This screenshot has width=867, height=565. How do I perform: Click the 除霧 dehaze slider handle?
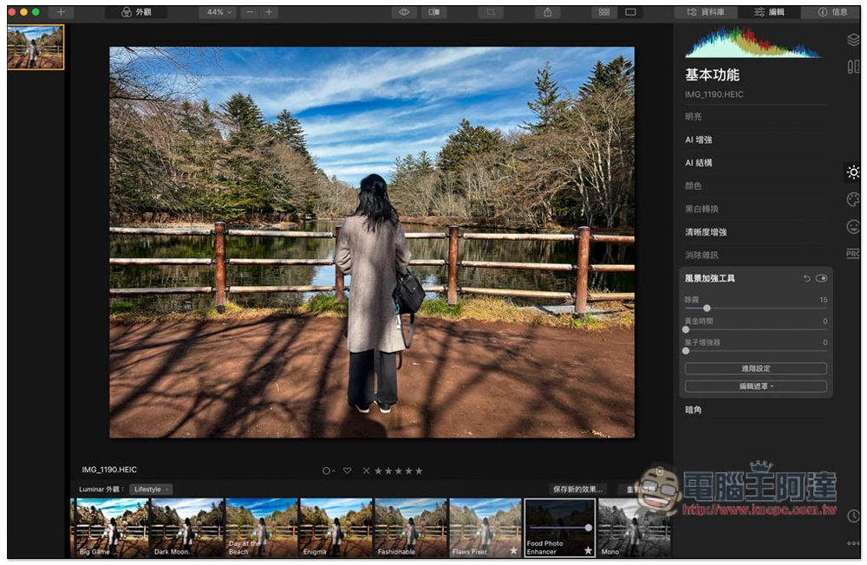(x=707, y=308)
